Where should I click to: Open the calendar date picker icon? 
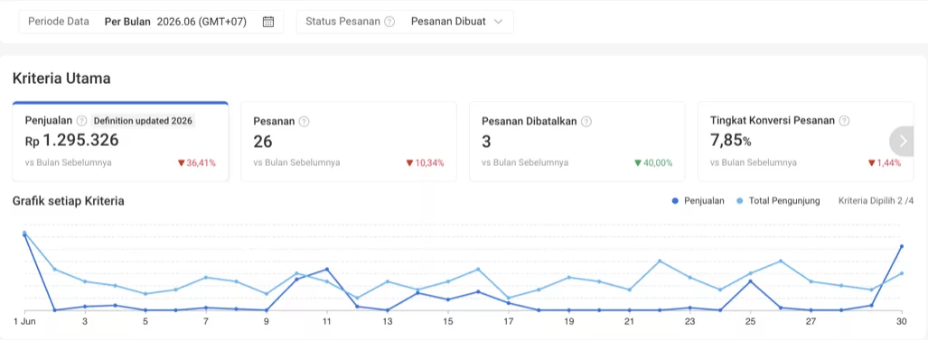point(268,22)
